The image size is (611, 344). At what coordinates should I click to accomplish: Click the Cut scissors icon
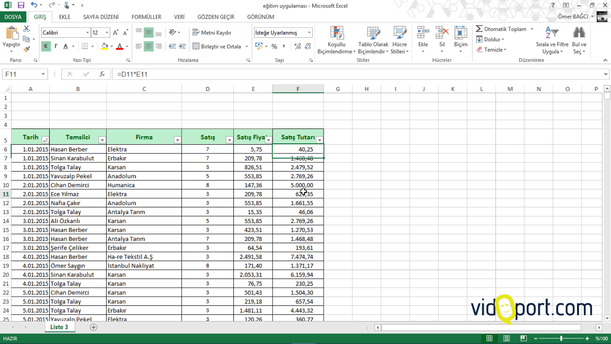click(26, 29)
